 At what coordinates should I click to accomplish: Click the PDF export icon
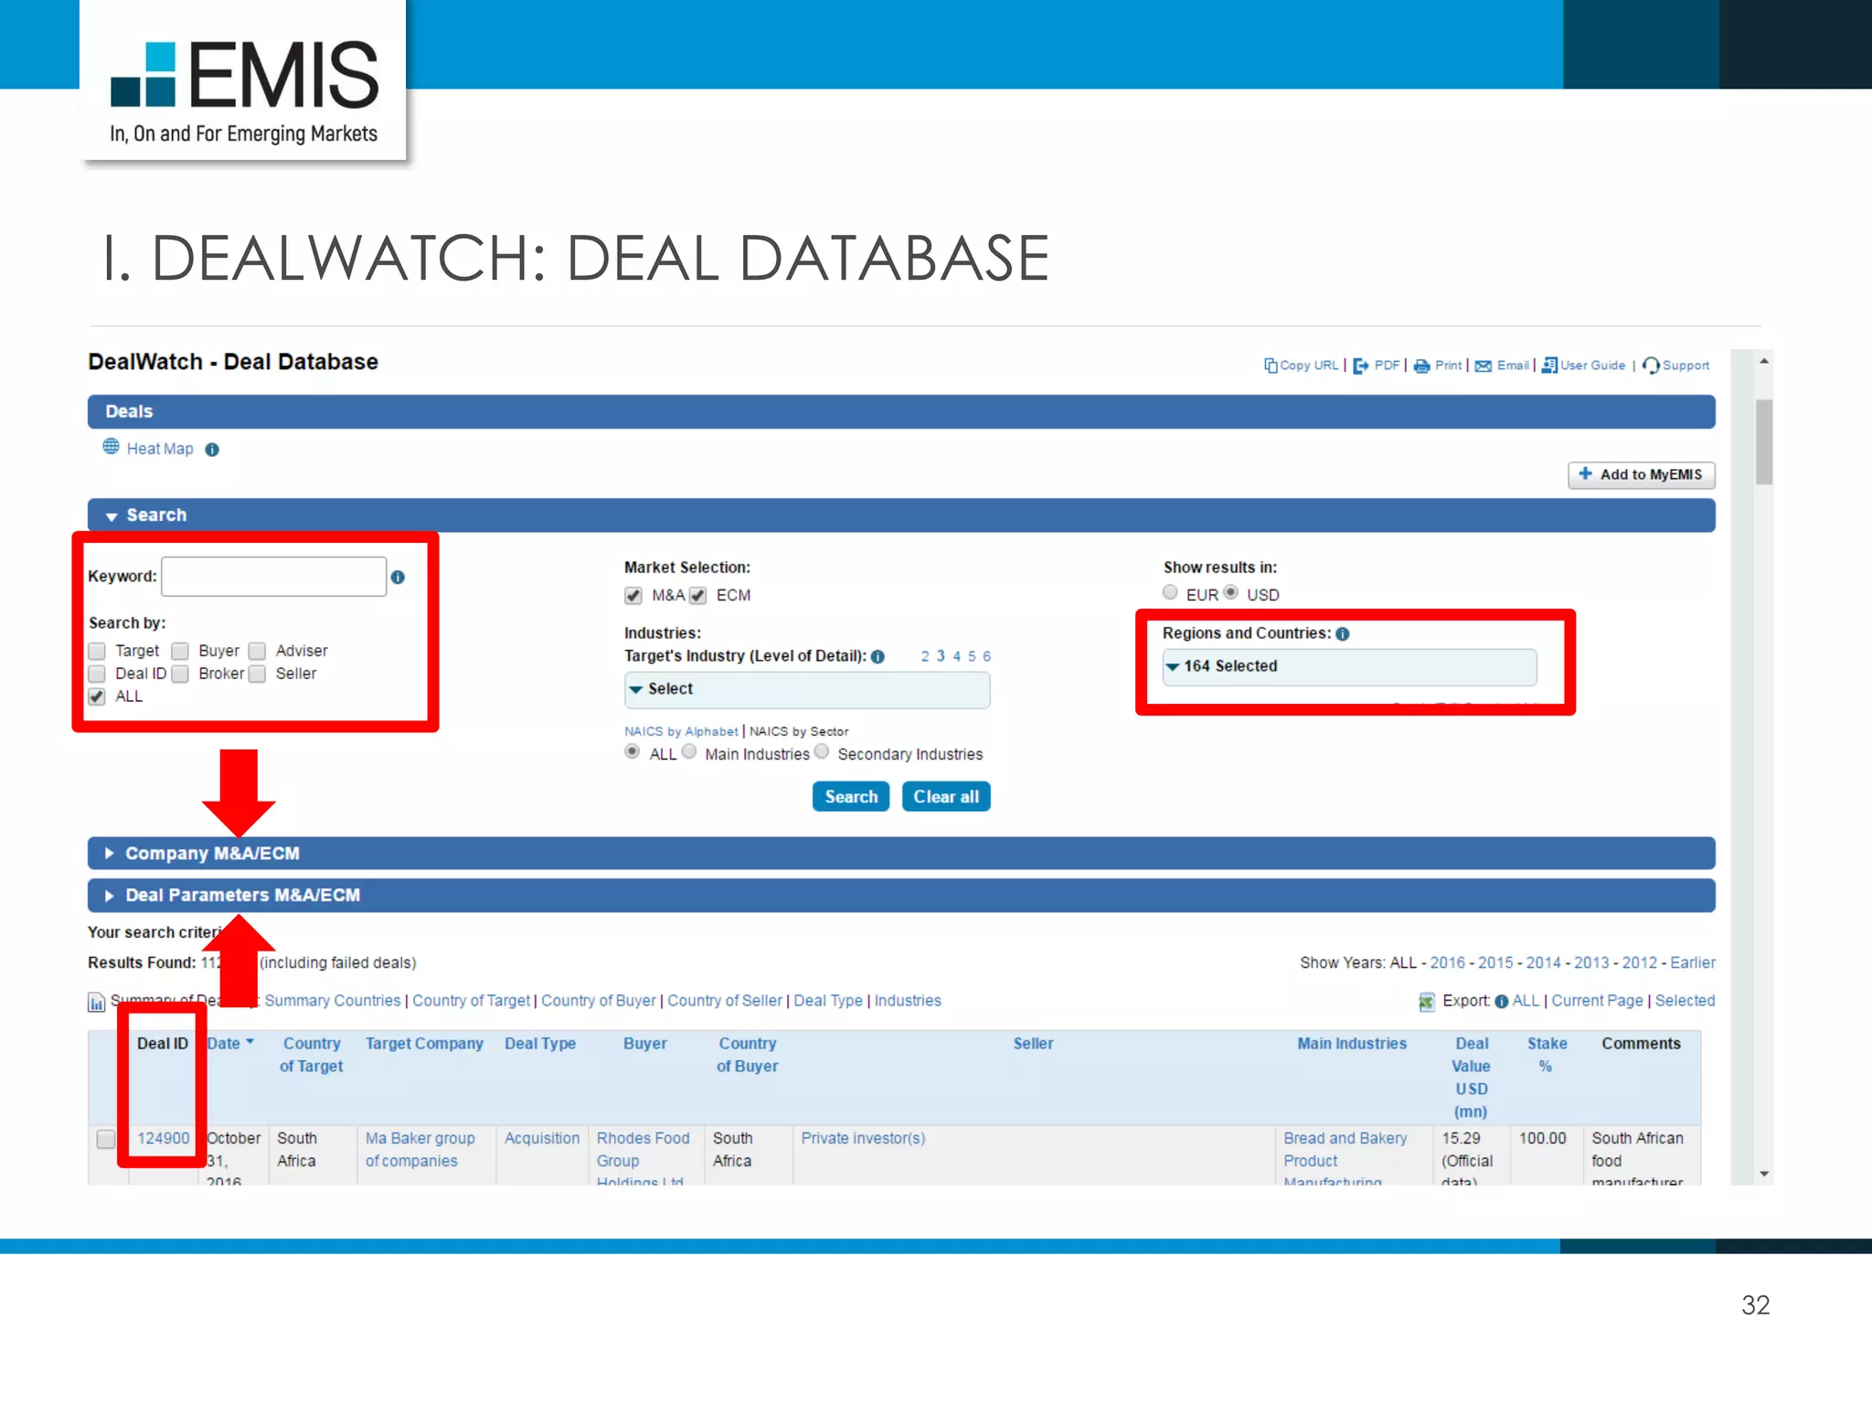(1360, 366)
